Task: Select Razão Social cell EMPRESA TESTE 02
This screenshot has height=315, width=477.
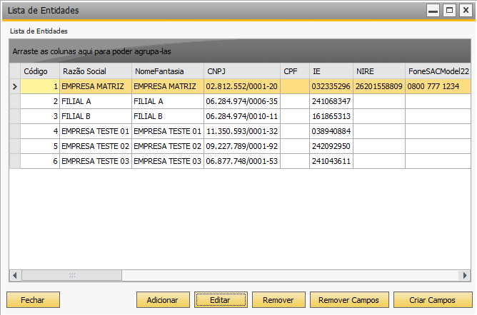Action: [x=96, y=146]
